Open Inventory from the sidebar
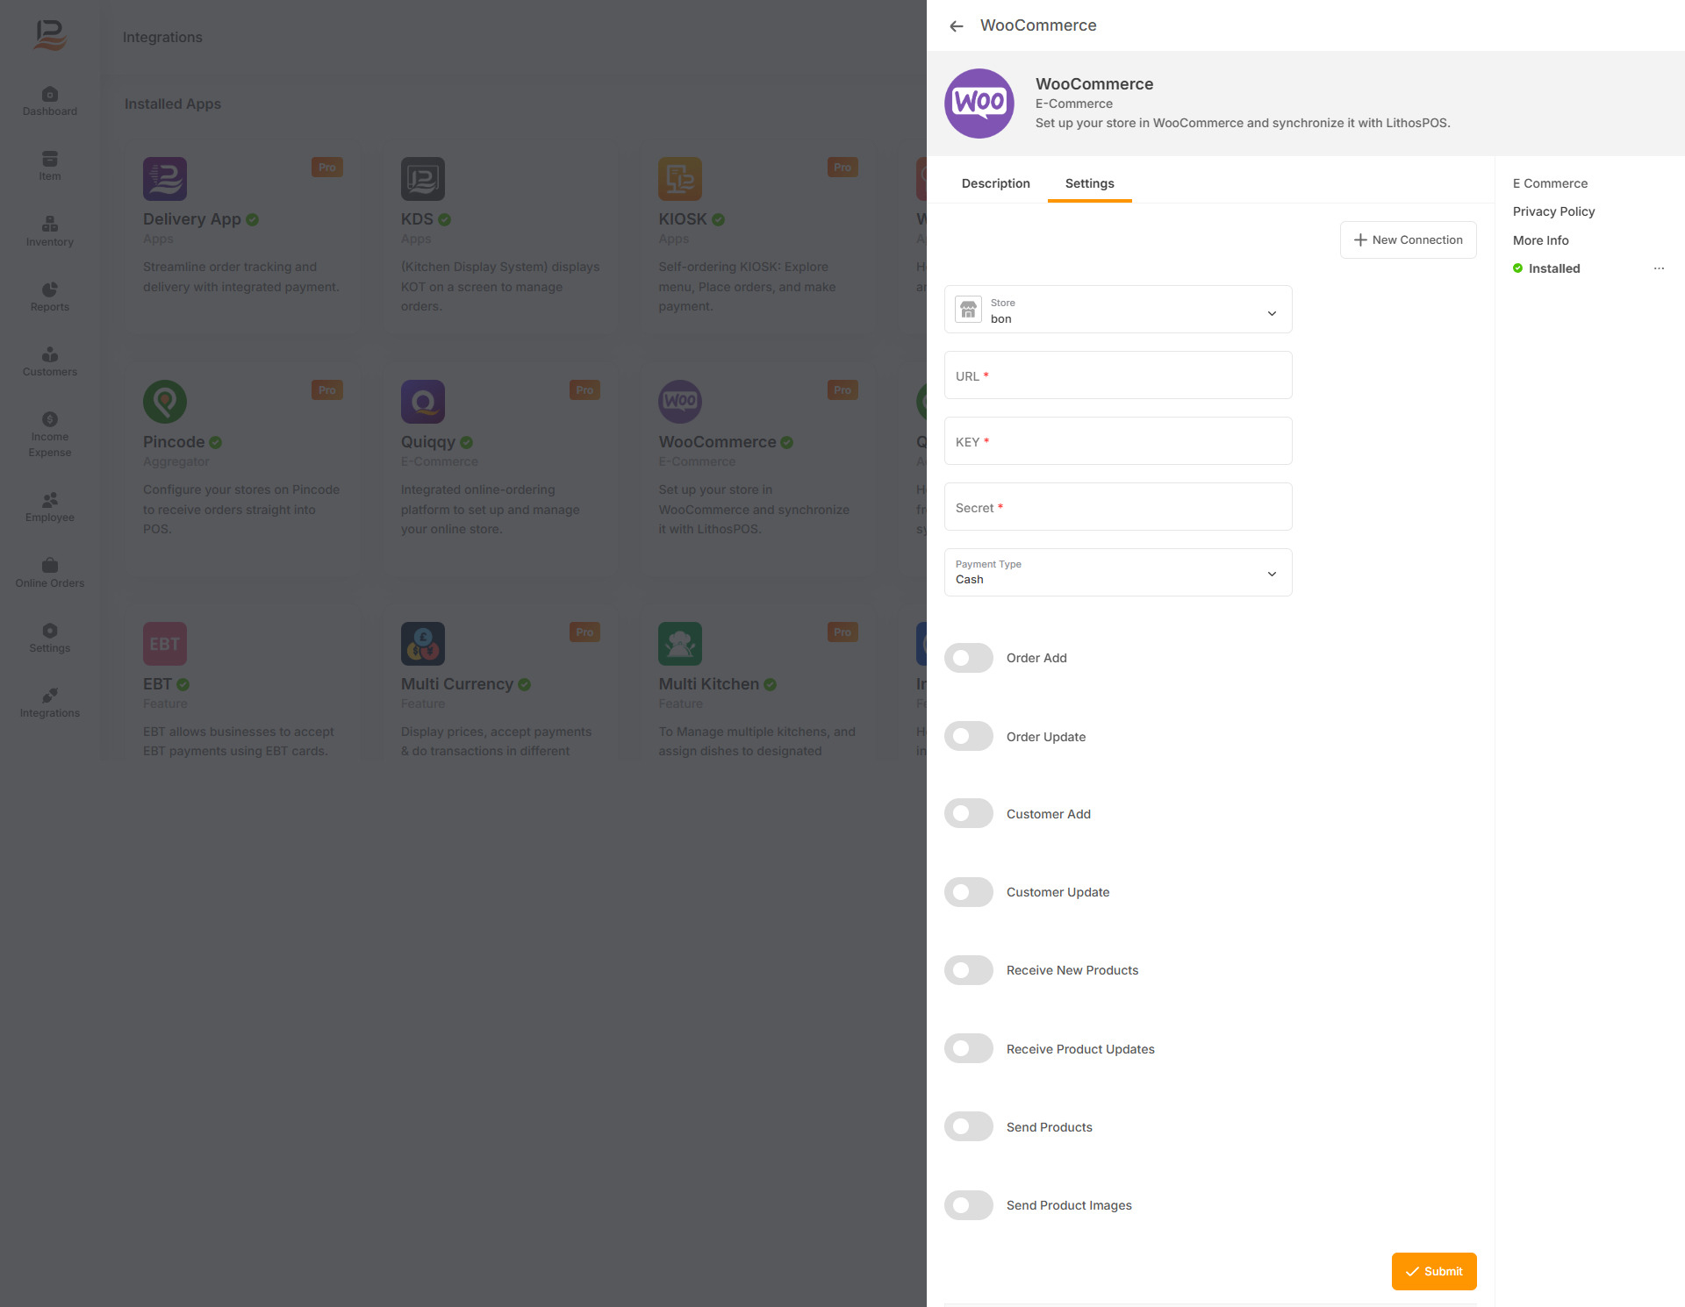The width and height of the screenshot is (1685, 1307). [x=50, y=232]
